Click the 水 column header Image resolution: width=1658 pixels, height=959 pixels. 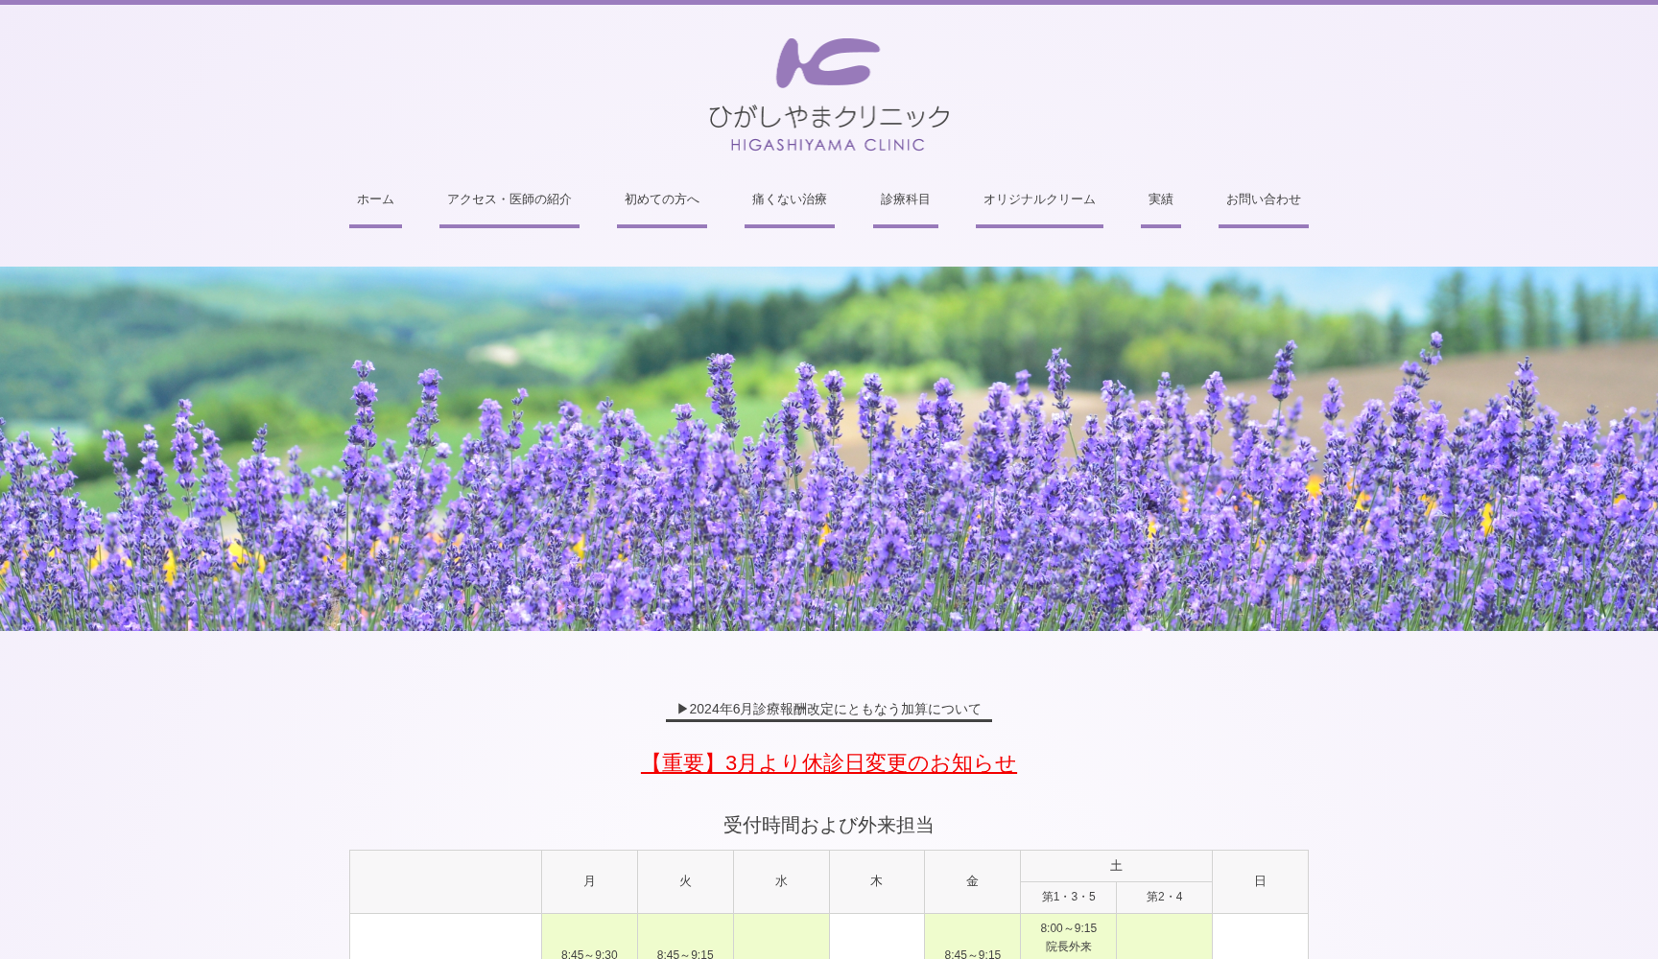coord(781,881)
